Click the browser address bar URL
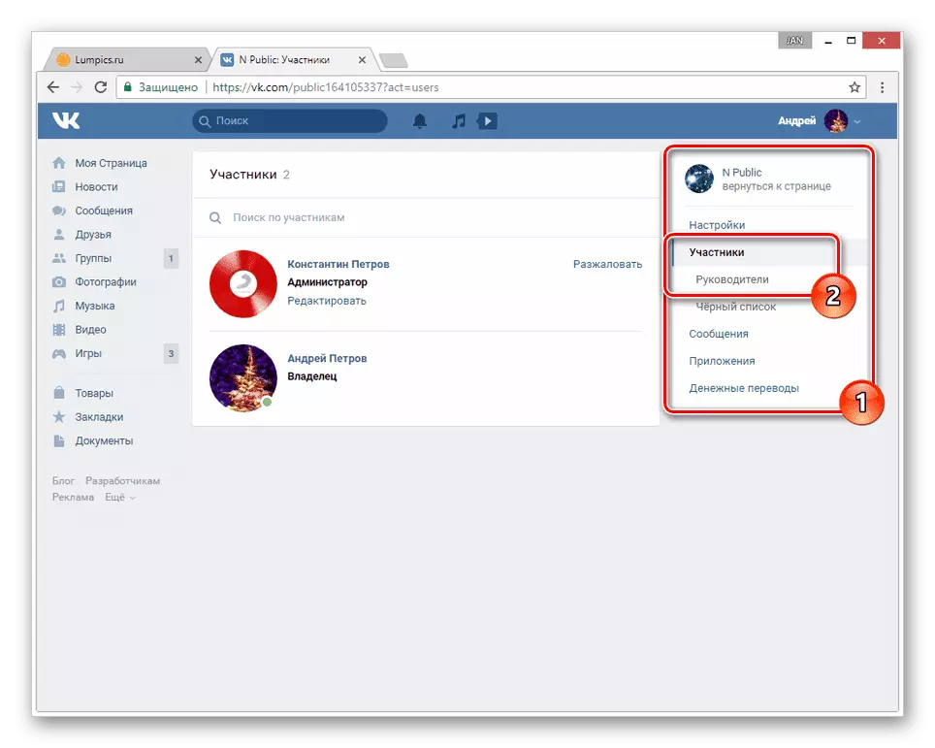The image size is (935, 748). pyautogui.click(x=326, y=87)
